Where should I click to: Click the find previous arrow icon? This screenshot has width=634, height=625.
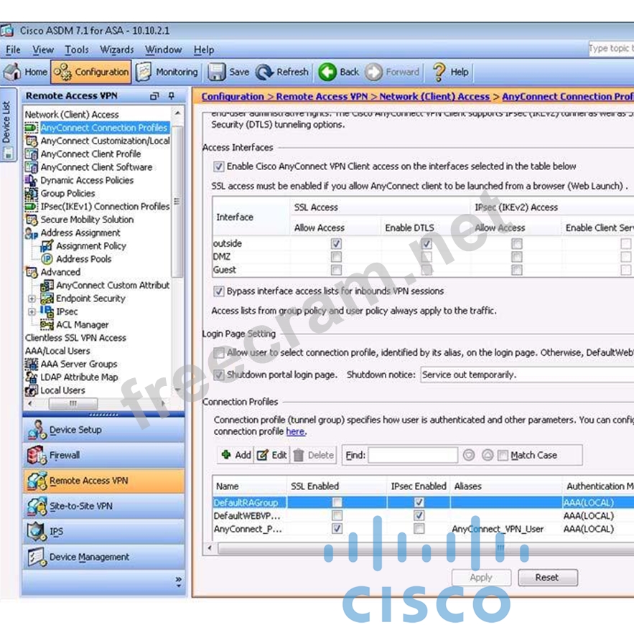(469, 455)
